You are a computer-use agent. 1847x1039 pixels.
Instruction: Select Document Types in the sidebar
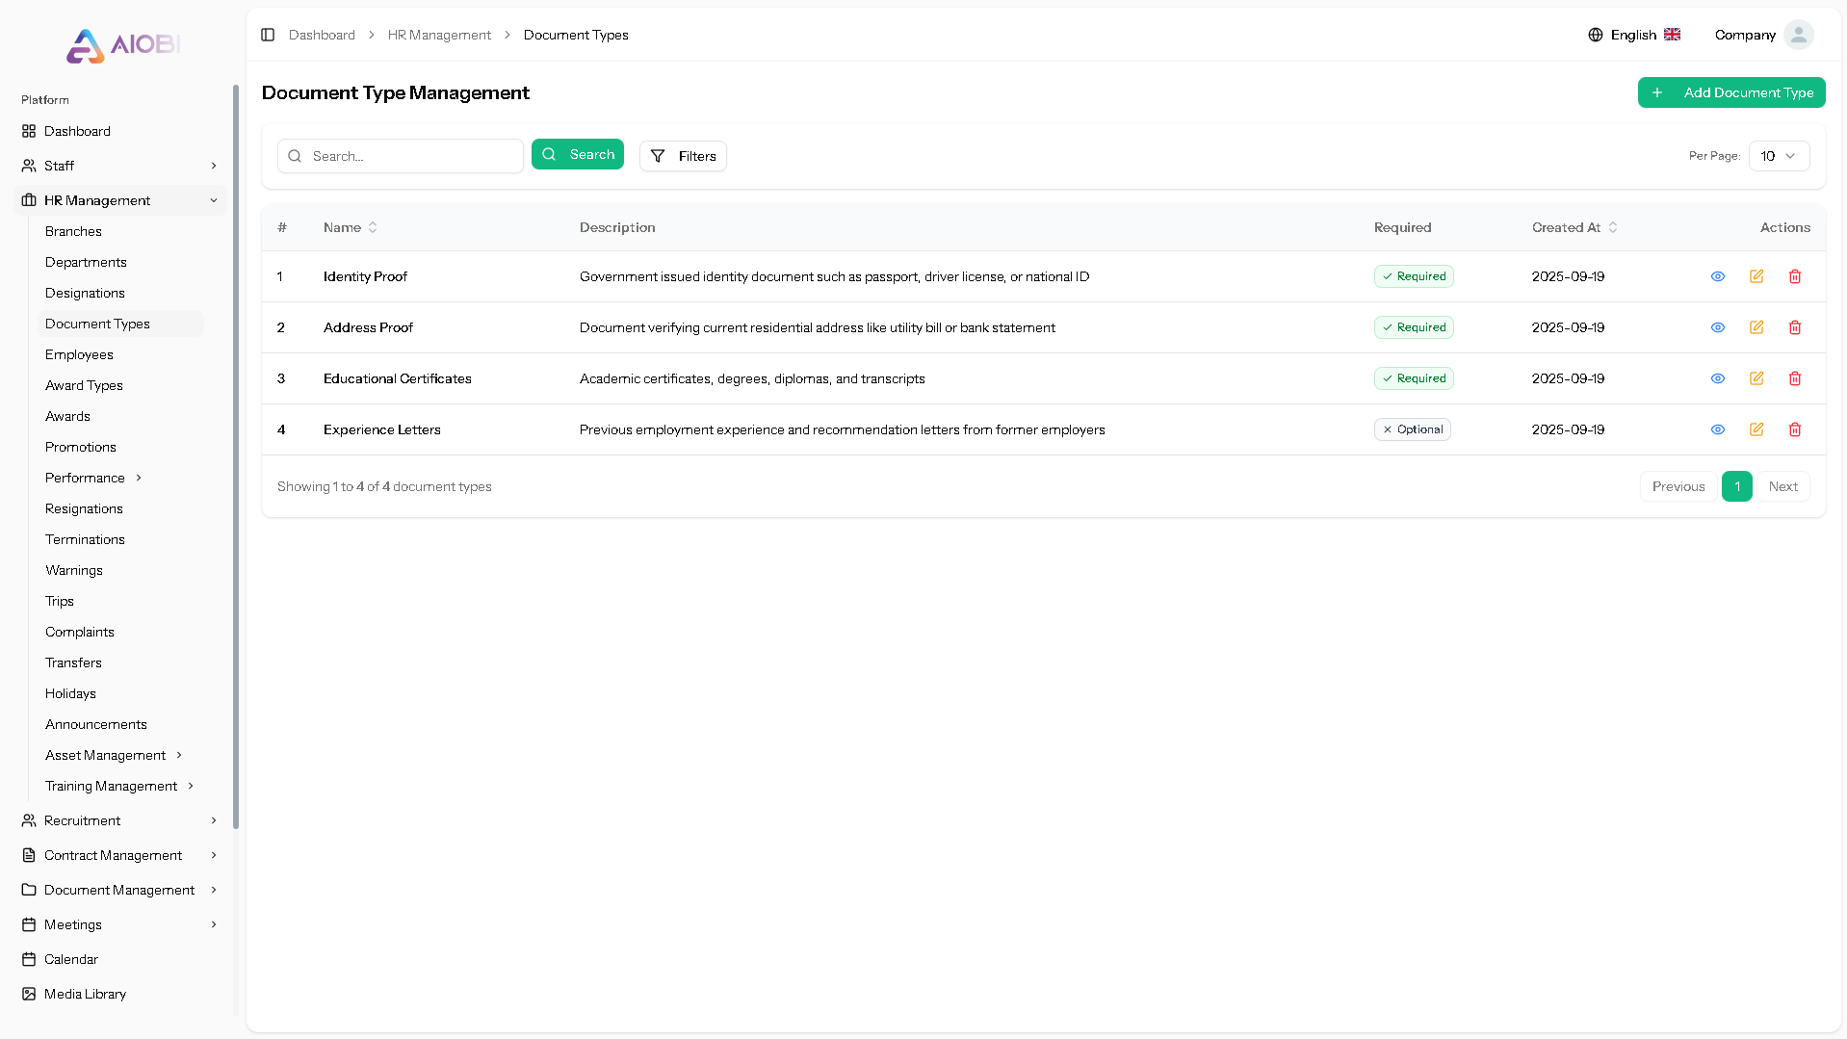click(x=97, y=324)
